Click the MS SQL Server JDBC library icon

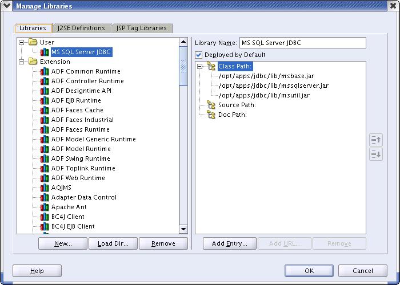click(x=45, y=52)
